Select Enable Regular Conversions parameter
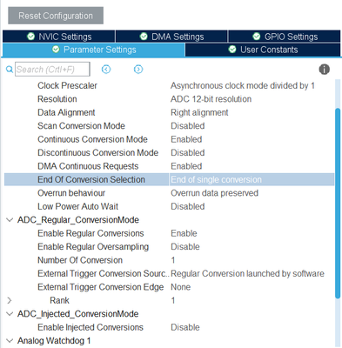Viewport: 342px width, 348px height. coord(91,233)
